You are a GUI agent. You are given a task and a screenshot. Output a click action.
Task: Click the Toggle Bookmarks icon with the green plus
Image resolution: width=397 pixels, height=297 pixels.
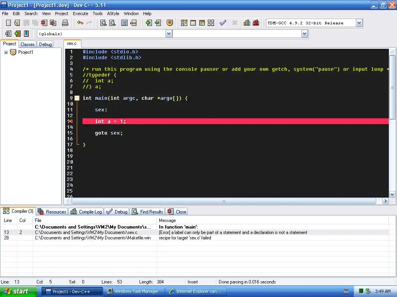pos(17,34)
